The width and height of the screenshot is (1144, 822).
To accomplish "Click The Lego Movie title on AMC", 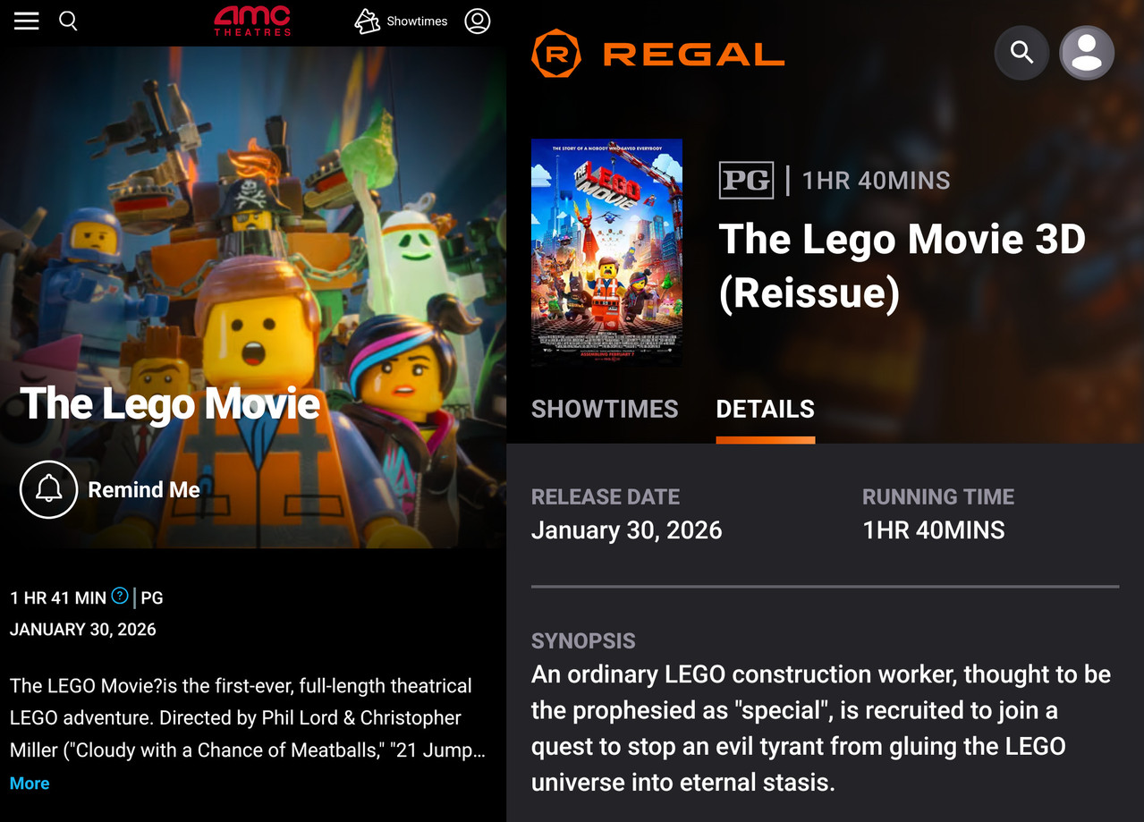I will [170, 403].
